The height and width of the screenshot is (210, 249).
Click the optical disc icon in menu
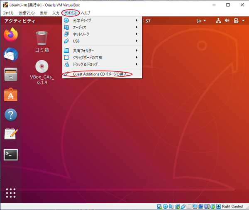tap(66, 20)
